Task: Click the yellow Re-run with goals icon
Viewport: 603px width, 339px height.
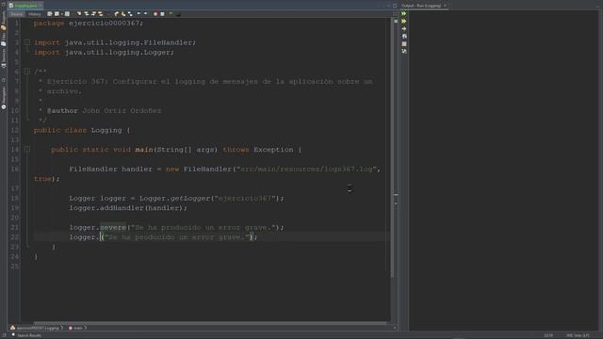Action: 404,21
